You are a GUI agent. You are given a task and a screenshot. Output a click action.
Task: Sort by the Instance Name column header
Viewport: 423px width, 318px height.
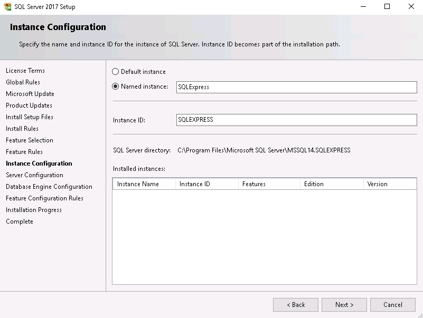click(144, 184)
